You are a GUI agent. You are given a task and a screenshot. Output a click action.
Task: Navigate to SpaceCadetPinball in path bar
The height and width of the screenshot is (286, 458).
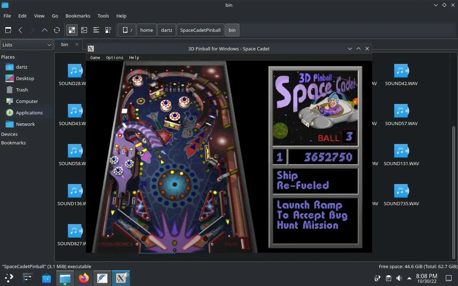point(200,30)
